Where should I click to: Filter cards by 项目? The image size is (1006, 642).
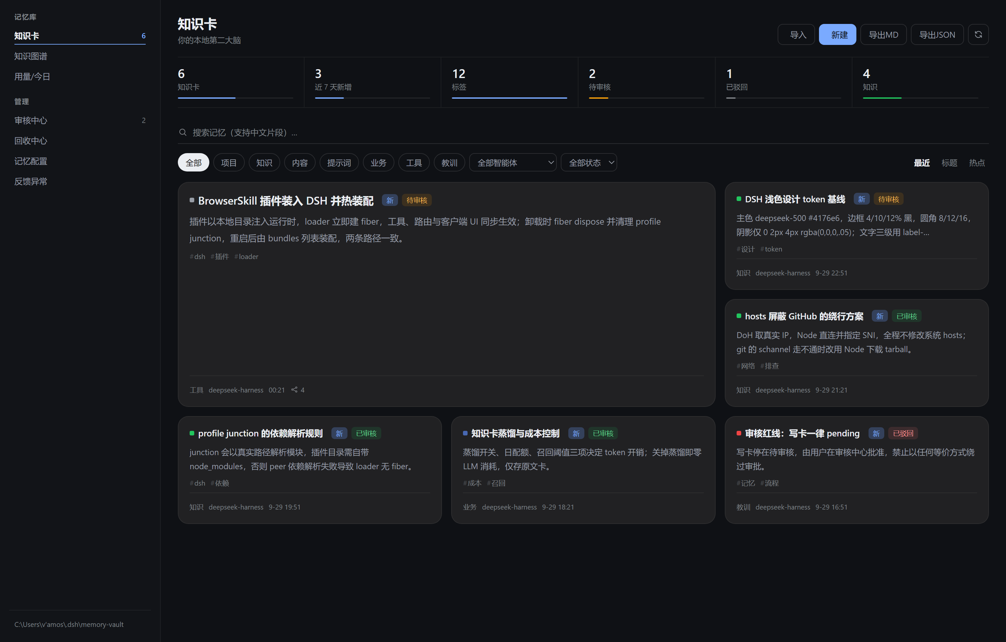point(229,162)
